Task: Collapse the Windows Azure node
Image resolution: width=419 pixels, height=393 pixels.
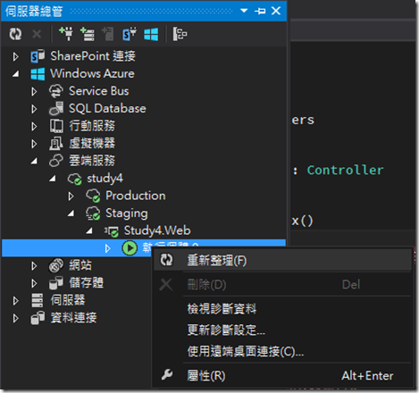Action: (16, 73)
